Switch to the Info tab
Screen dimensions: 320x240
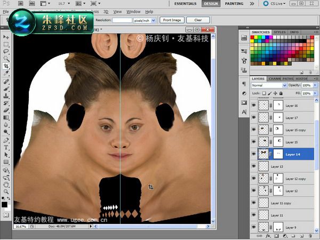tap(294, 32)
